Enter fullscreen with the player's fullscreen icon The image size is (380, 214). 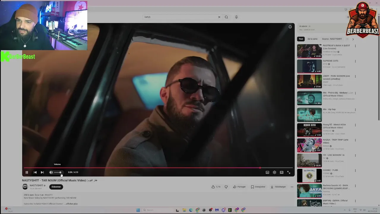[289, 172]
